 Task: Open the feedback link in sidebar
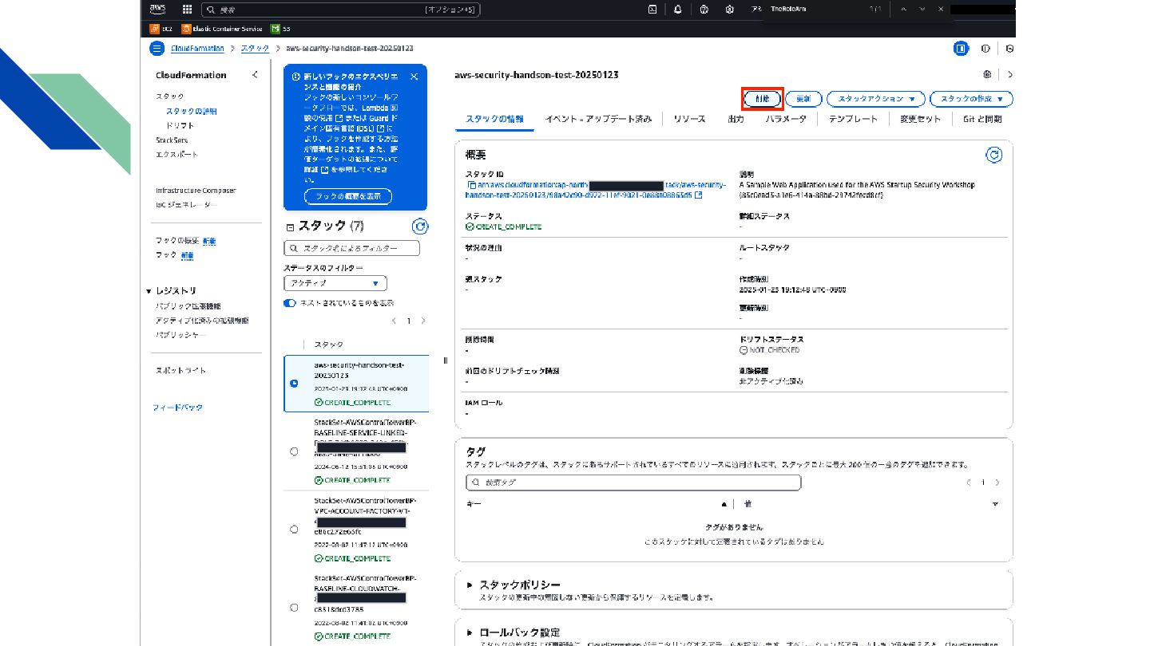click(177, 408)
